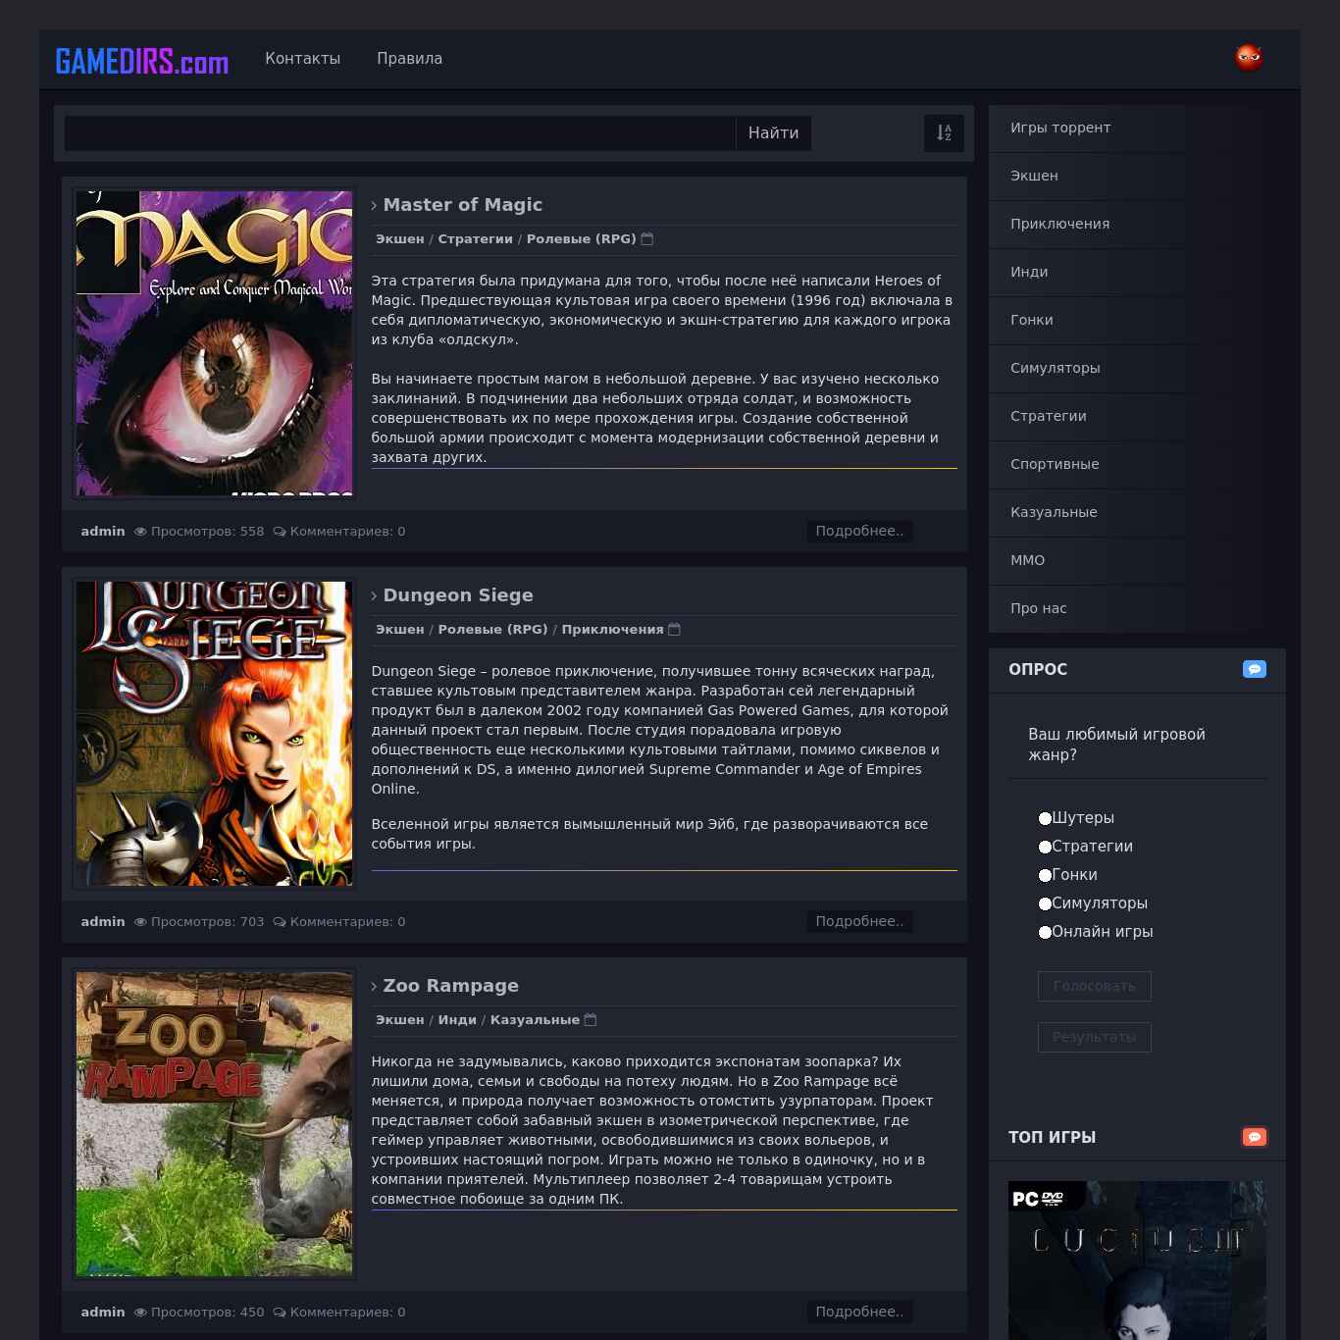Click the Найти search button
The image size is (1340, 1340).
[x=773, y=133]
